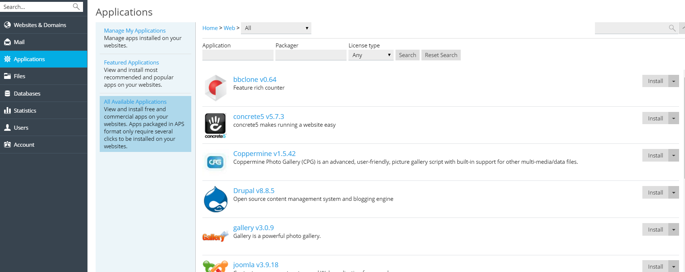
Task: Open the License type Any dropdown
Action: tap(371, 55)
